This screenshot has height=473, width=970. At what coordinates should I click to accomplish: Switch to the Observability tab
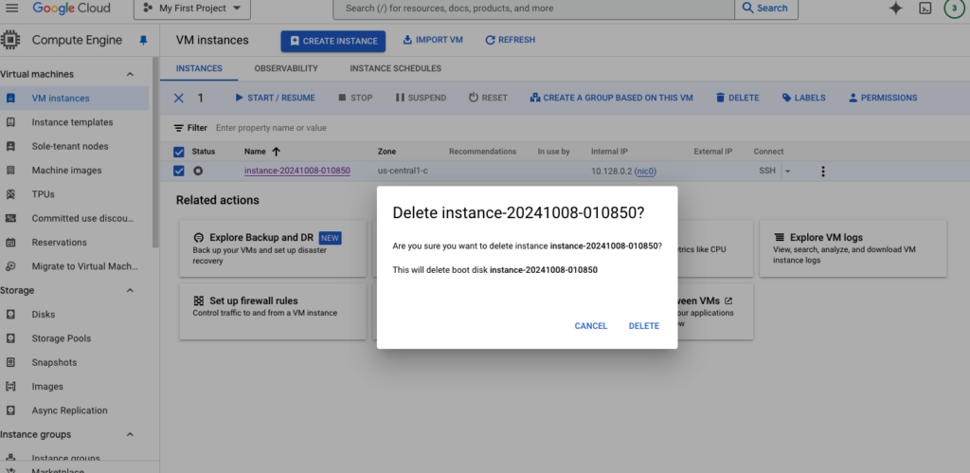pos(286,68)
